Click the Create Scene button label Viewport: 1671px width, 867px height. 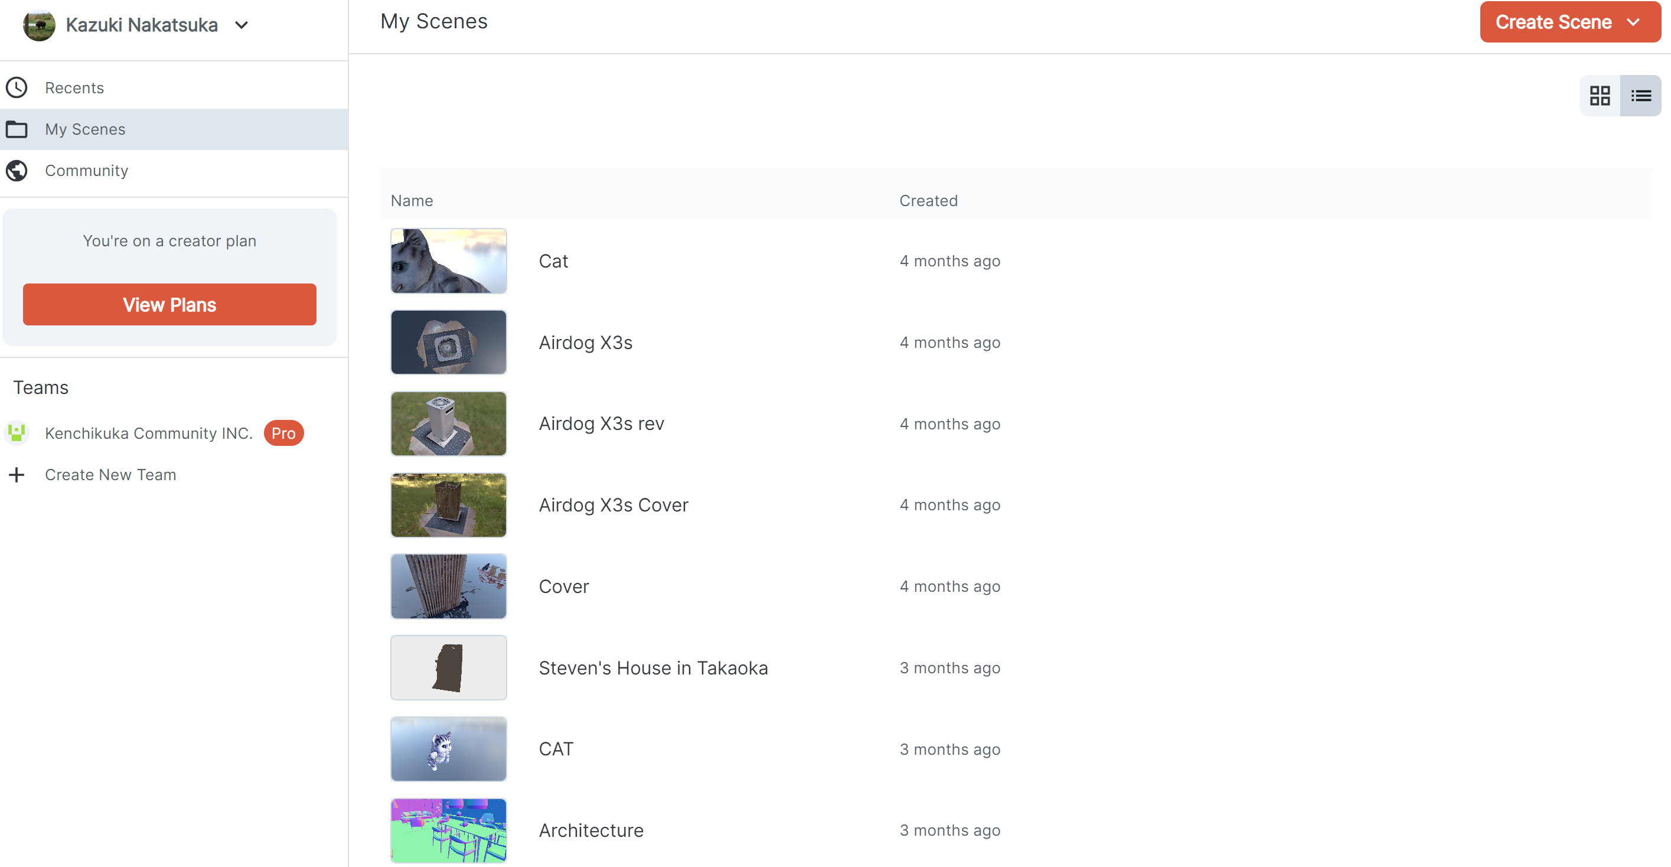point(1553,22)
